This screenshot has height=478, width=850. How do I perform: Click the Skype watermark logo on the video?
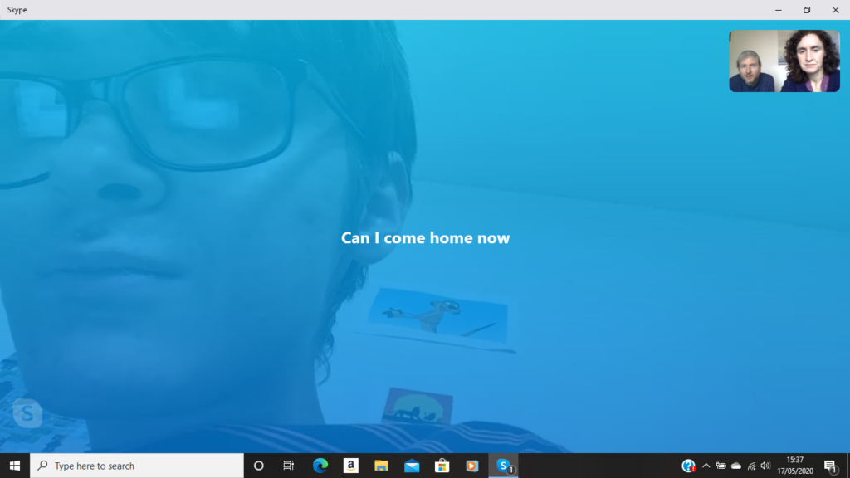pos(27,412)
